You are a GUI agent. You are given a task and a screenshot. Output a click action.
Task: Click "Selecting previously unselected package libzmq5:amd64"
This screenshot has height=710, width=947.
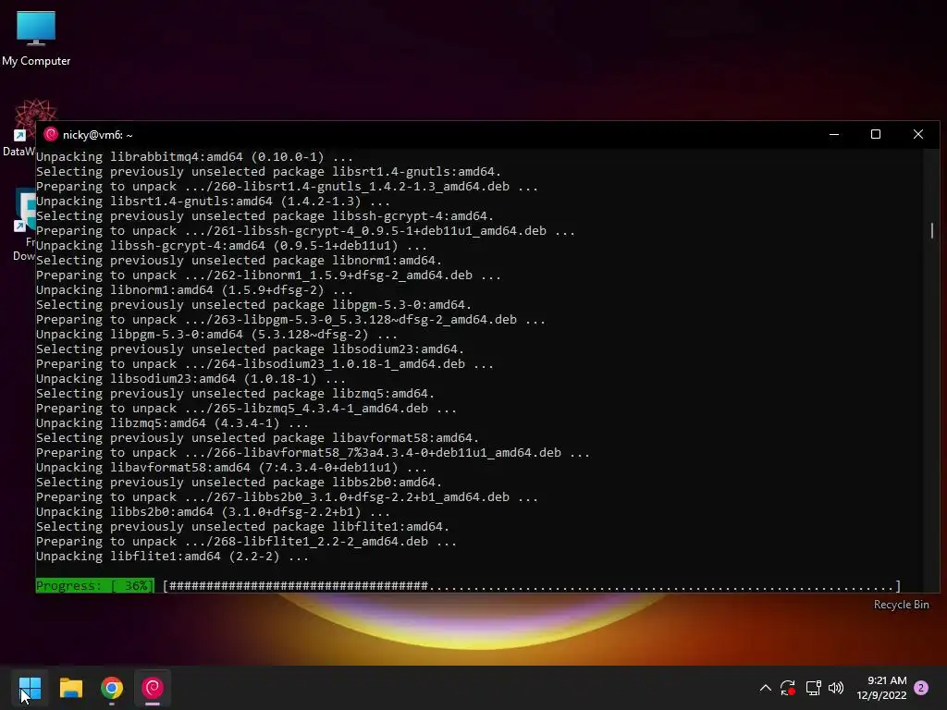point(236,394)
